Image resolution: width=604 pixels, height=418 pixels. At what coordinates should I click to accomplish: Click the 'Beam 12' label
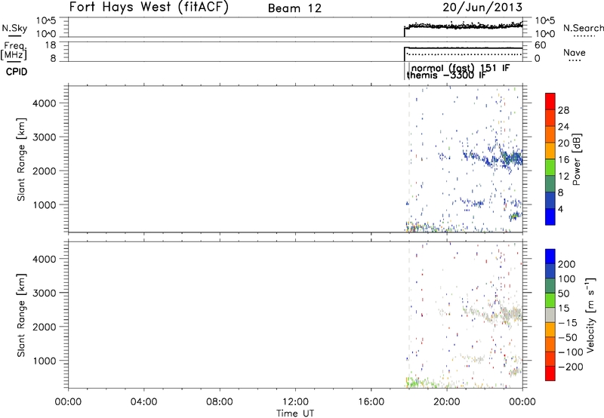click(294, 8)
